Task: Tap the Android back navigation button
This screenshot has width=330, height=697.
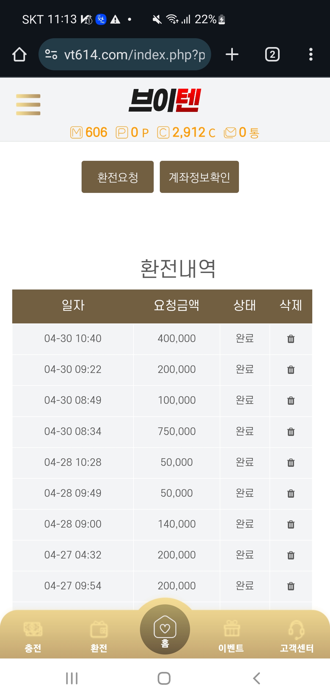Action: point(257,678)
